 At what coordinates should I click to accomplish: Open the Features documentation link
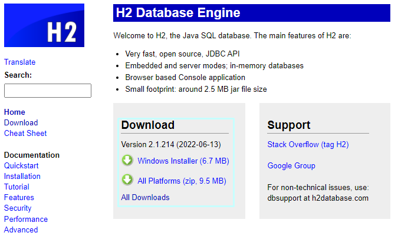click(19, 198)
